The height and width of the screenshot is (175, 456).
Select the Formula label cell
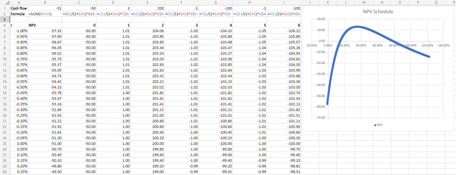click(x=19, y=14)
